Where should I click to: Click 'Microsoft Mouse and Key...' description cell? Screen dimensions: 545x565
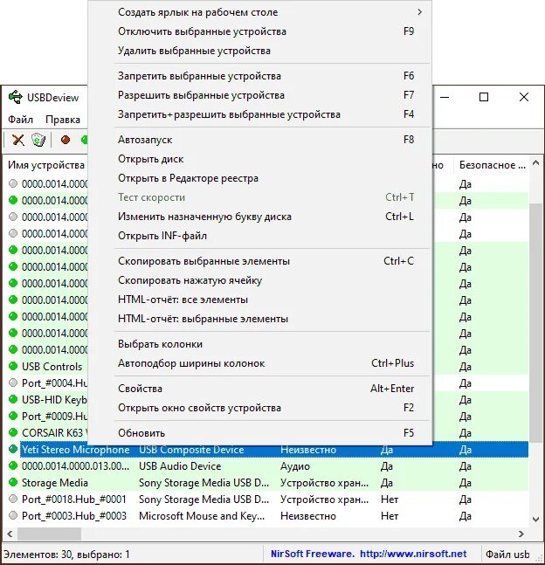(x=202, y=515)
